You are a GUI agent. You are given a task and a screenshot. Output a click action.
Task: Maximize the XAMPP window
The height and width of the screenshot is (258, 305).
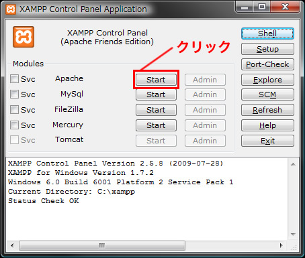pyautogui.click(x=262, y=7)
